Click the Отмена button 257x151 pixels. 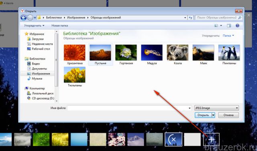[228, 115]
